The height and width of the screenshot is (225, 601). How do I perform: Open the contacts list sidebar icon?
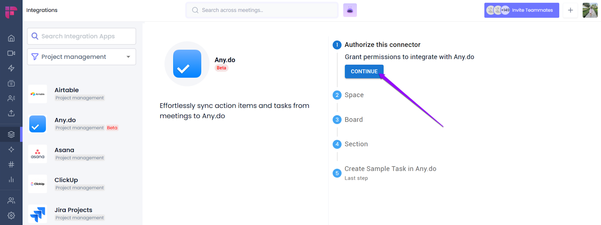(x=11, y=98)
